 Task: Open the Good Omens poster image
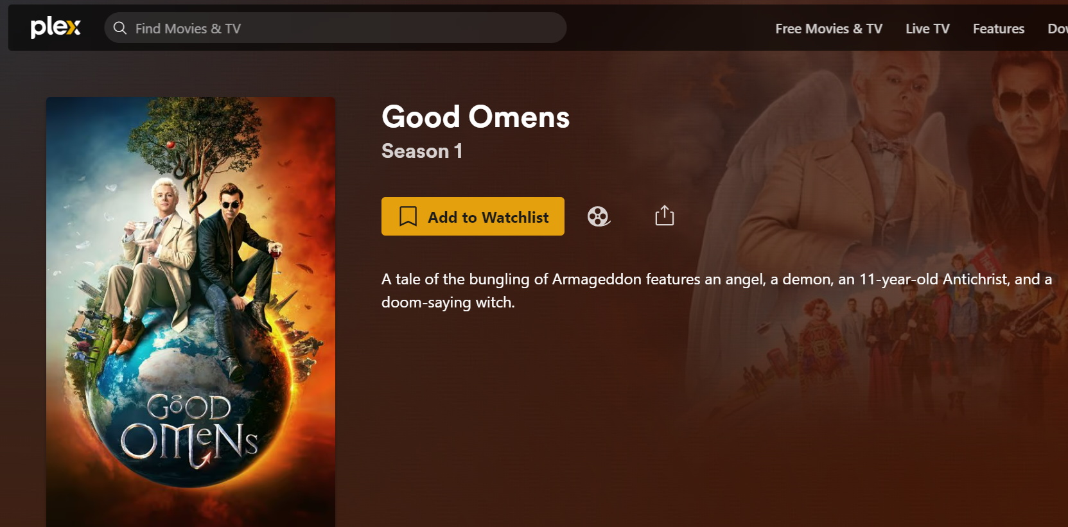(191, 312)
